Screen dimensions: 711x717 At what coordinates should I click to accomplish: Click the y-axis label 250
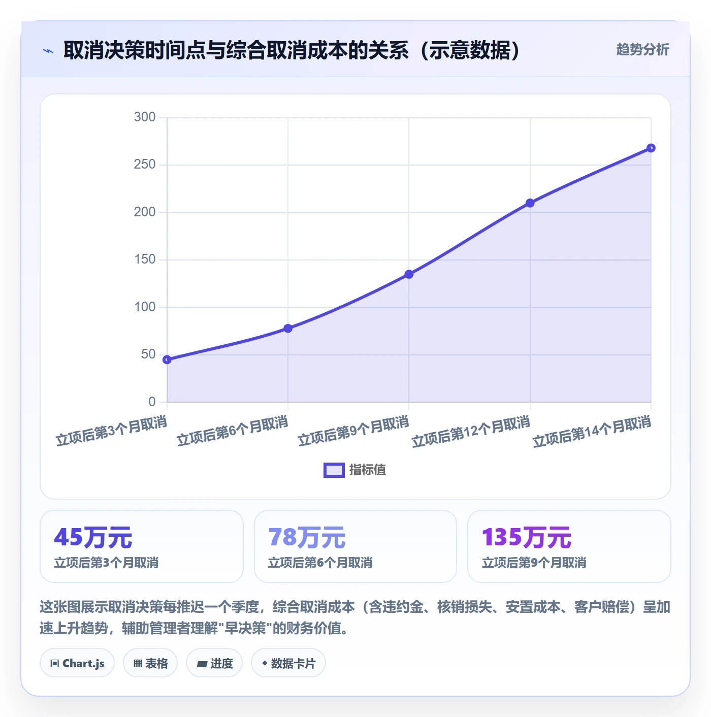[x=145, y=165]
